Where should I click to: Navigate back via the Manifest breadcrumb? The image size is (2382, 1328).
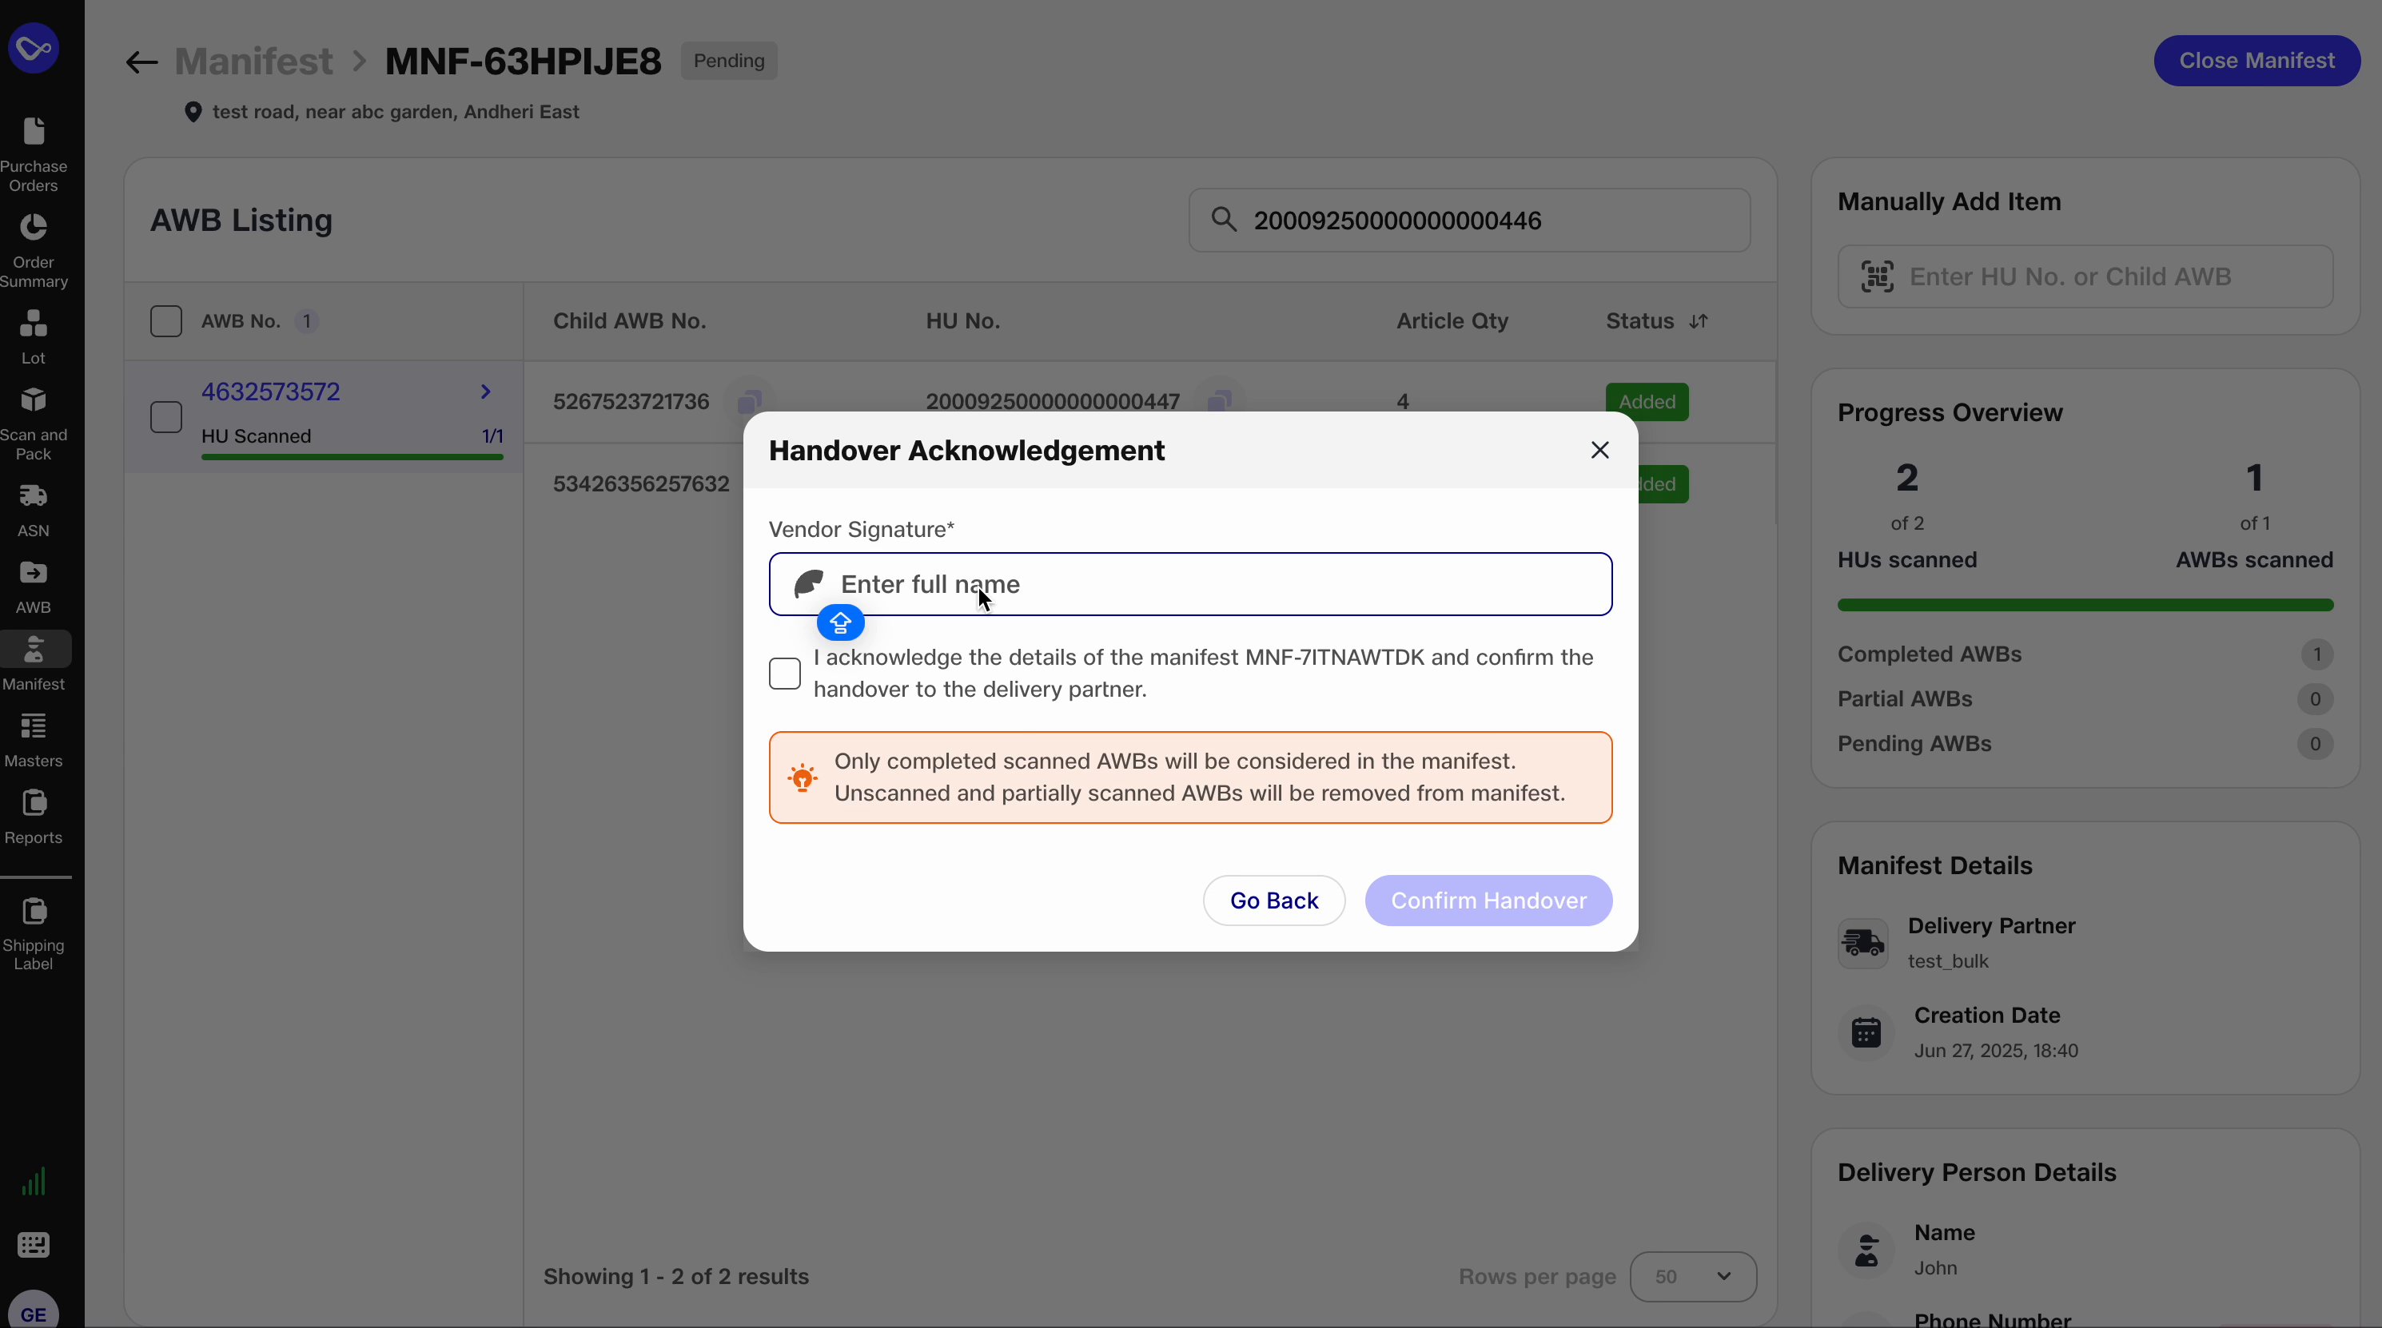pyautogui.click(x=253, y=61)
